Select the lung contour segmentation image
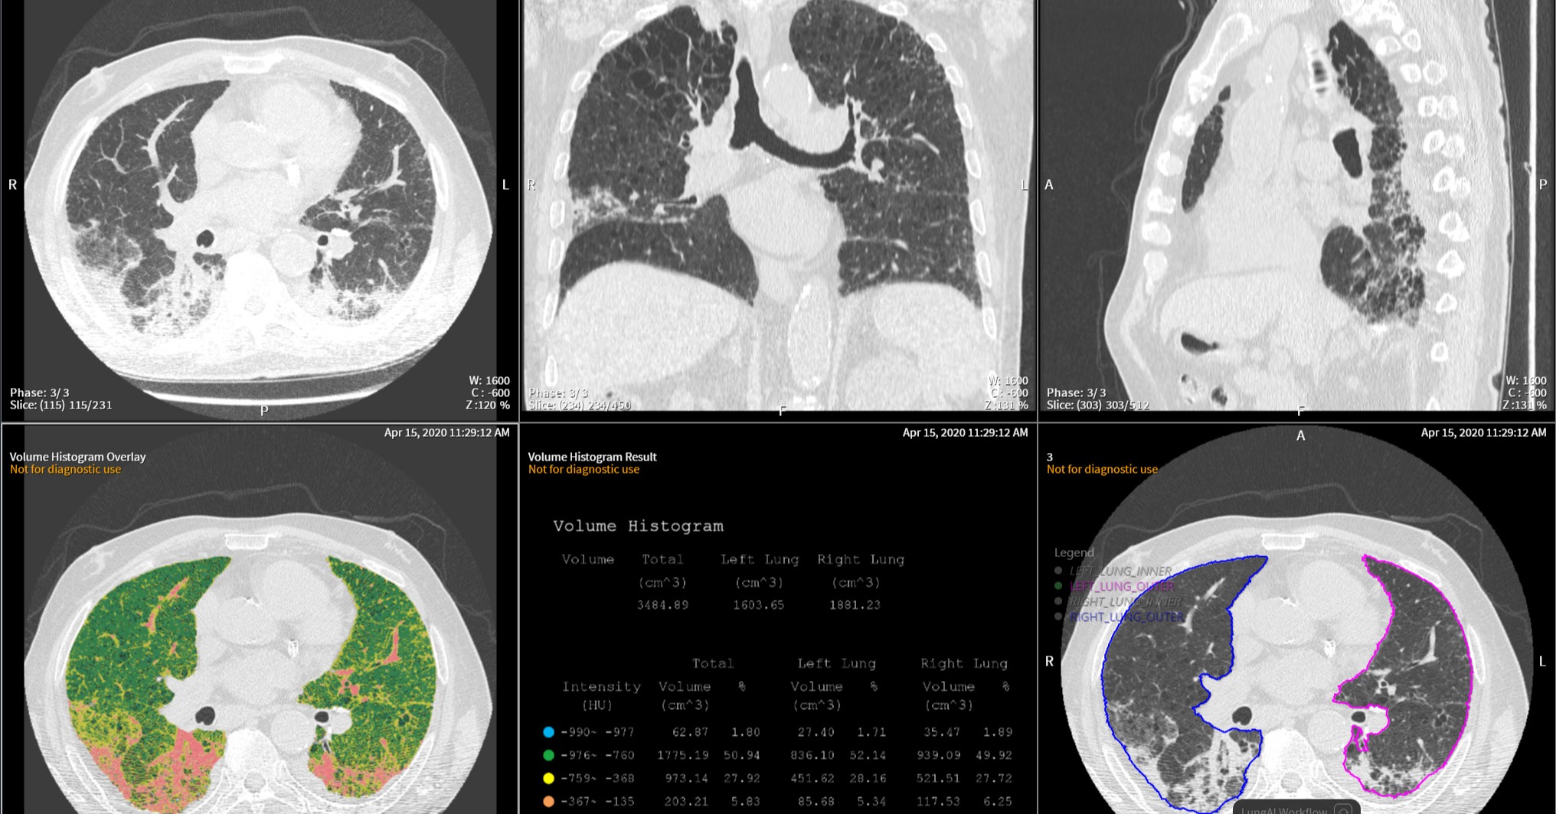Image resolution: width=1556 pixels, height=814 pixels. (1296, 619)
